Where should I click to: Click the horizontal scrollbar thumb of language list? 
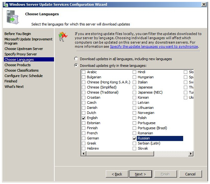(120, 153)
